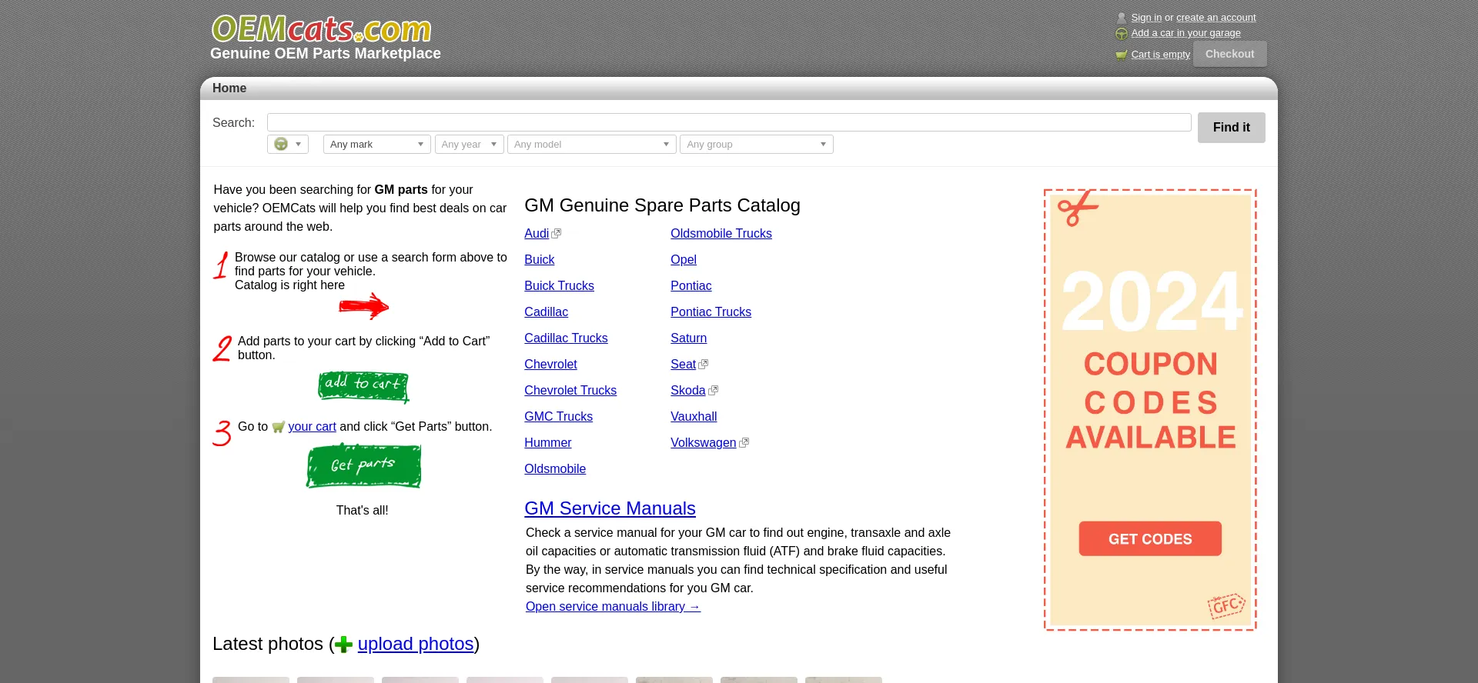Open the Audi catalog link
1478x683 pixels.
tap(537, 233)
